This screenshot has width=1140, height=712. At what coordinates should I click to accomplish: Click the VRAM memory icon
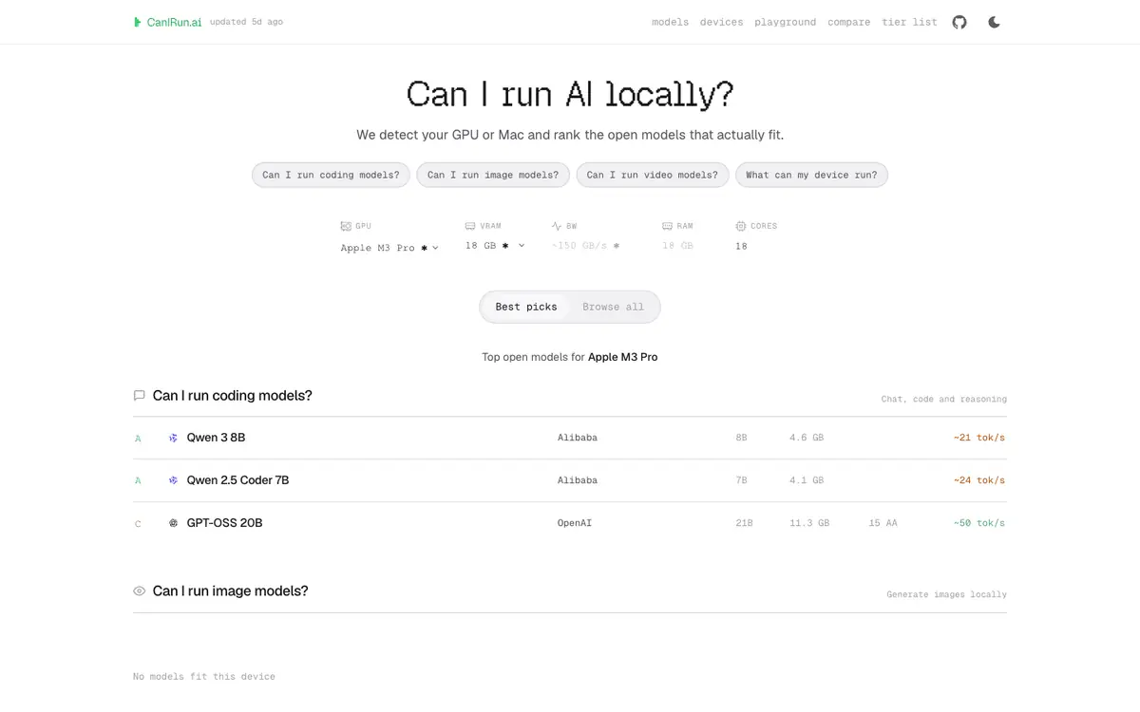pos(470,226)
